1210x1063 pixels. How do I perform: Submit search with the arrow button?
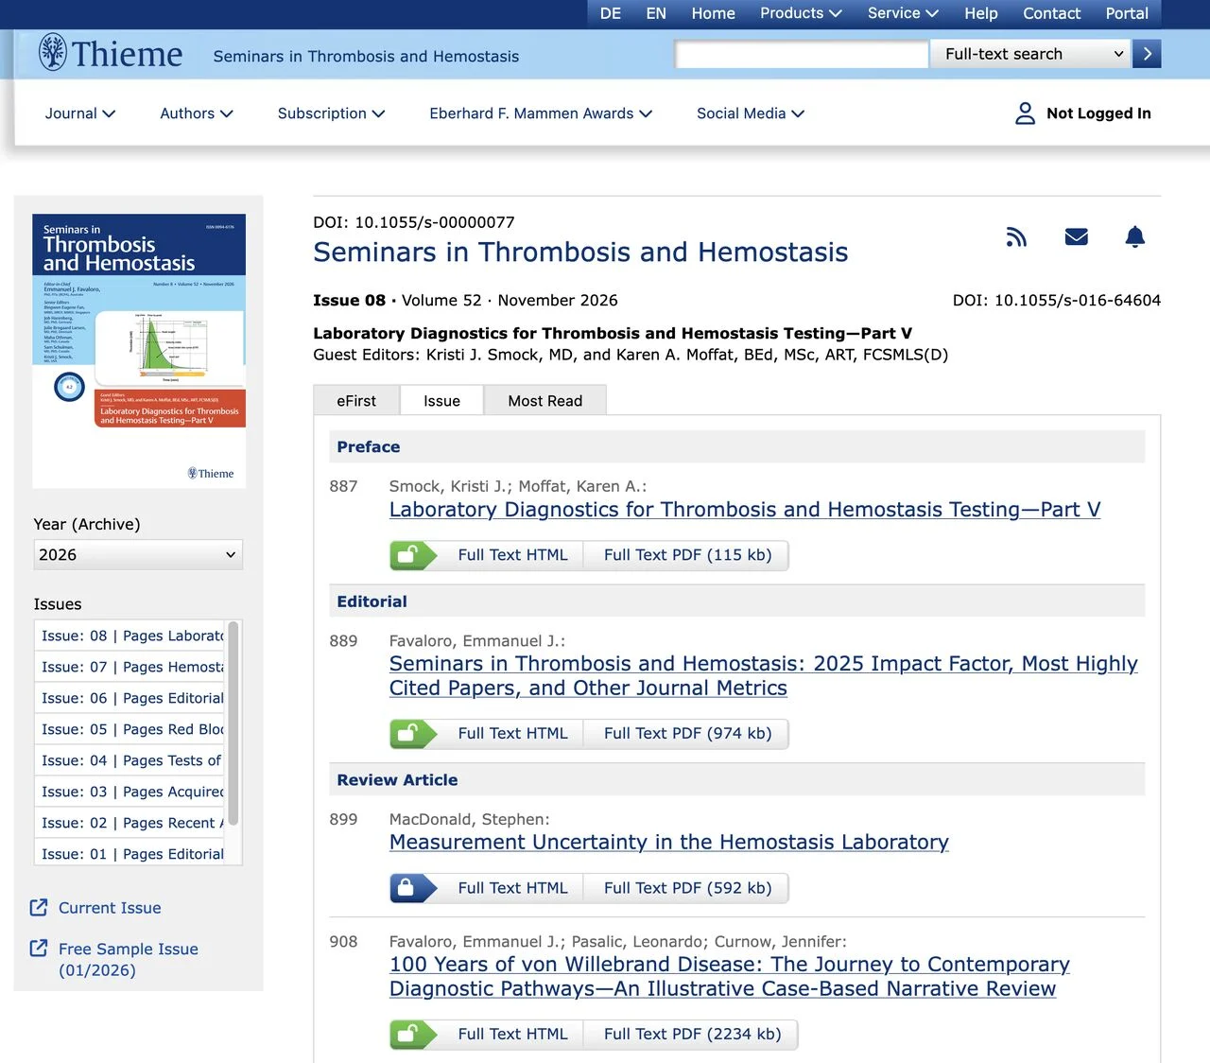pos(1147,54)
